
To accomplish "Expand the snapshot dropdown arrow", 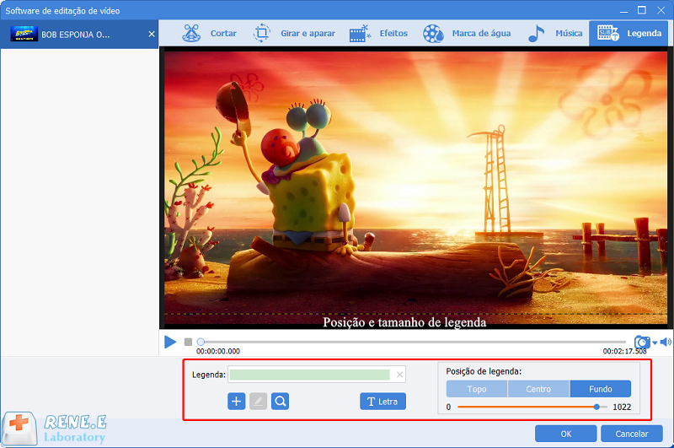I will [x=655, y=343].
